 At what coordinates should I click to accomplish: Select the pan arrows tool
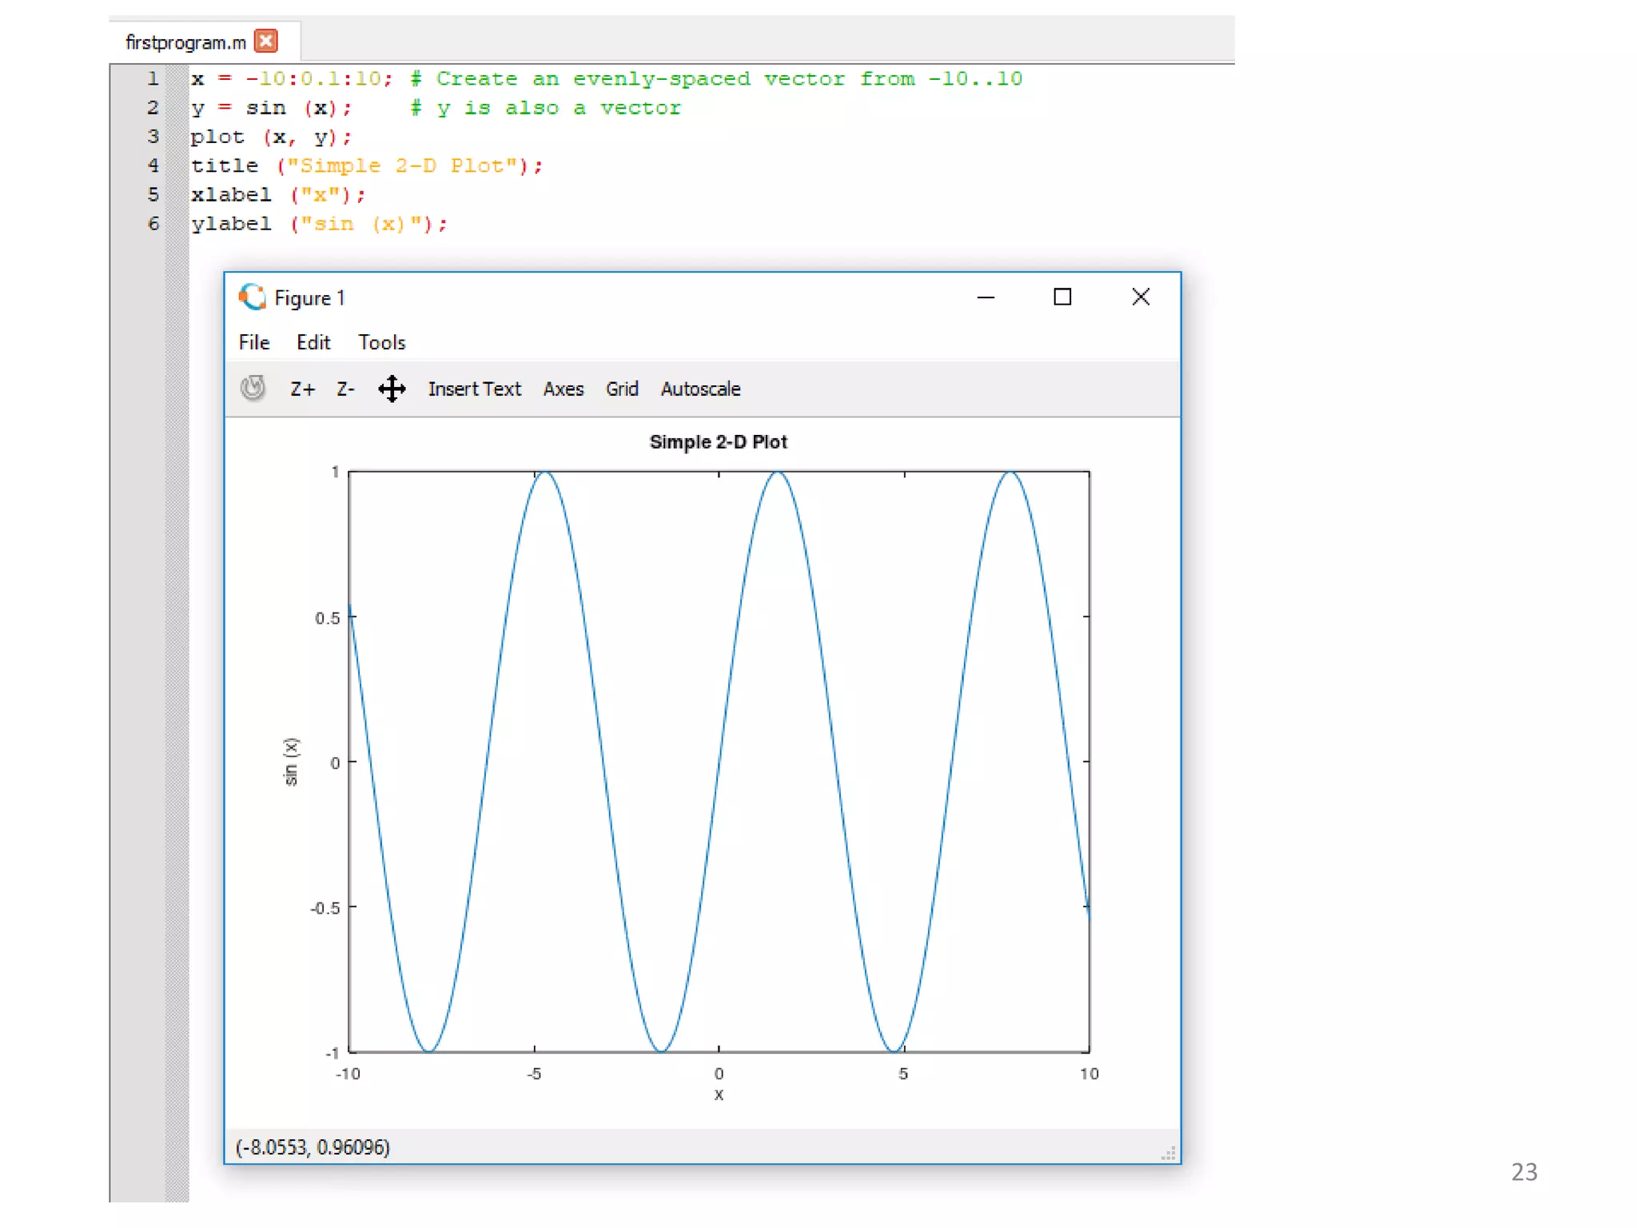tap(392, 389)
